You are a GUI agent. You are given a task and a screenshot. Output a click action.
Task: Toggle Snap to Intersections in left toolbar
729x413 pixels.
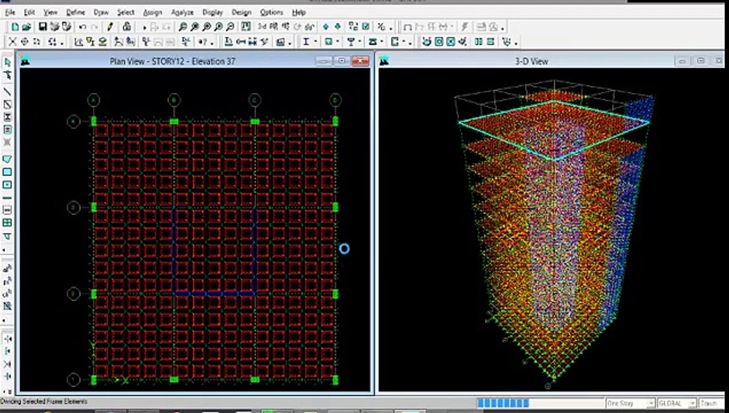point(7,364)
